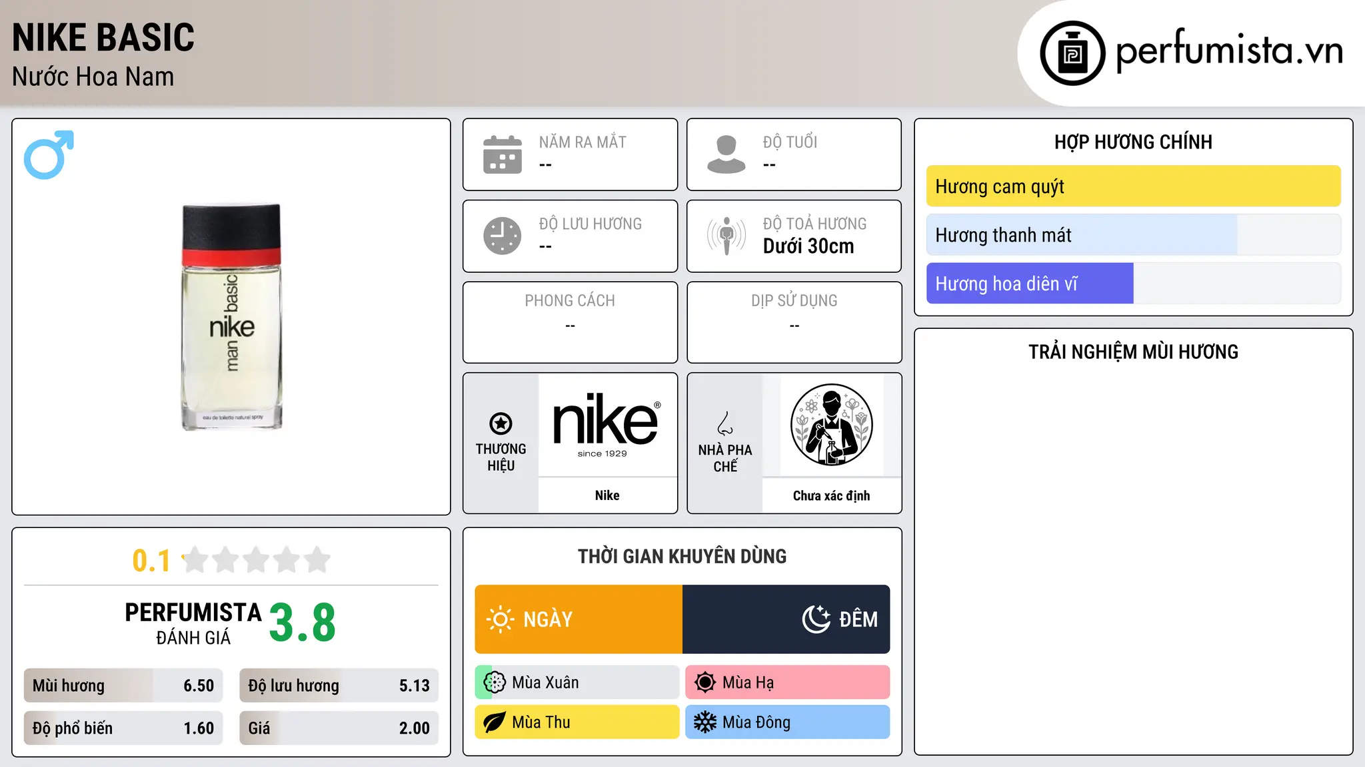Click the TRẢI NGHIỆM MÙI HƯƠNG heading

click(1133, 352)
